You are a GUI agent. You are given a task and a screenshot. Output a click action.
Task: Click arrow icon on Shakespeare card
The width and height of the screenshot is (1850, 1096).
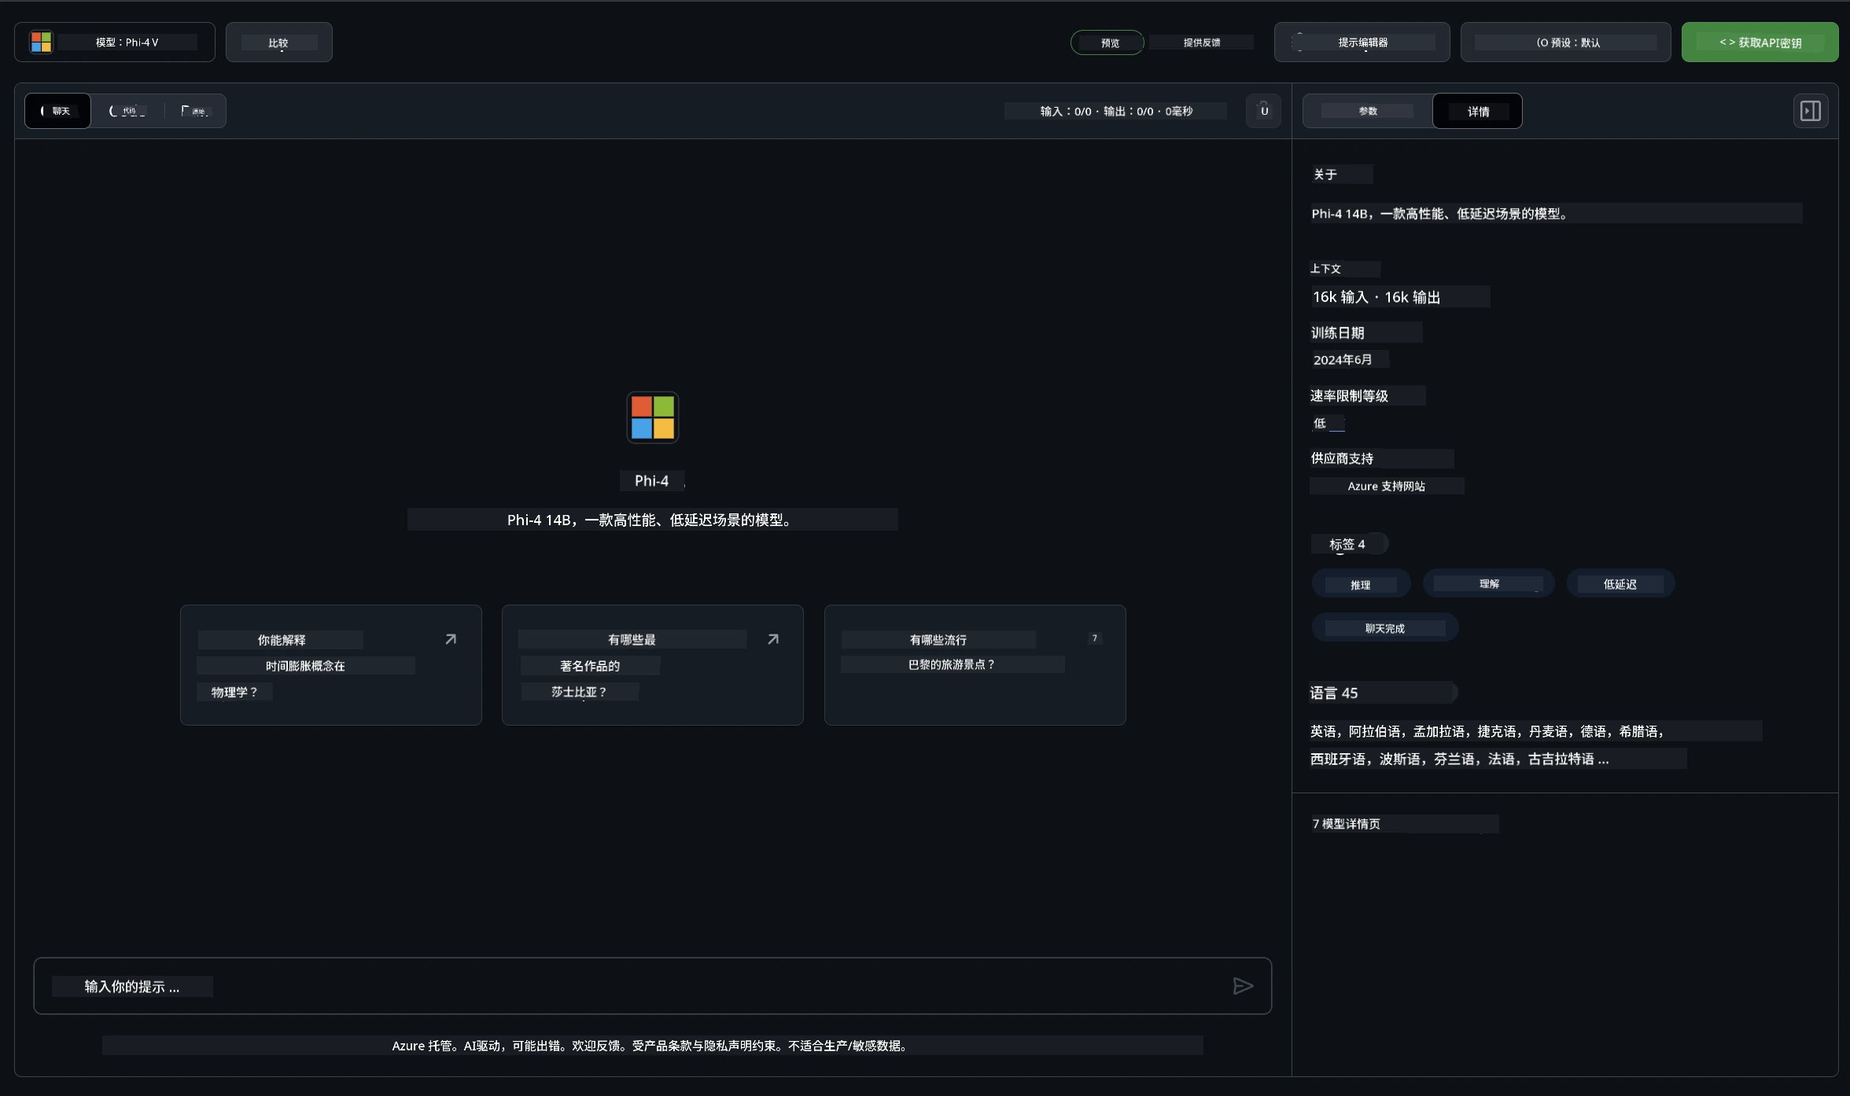coord(773,639)
